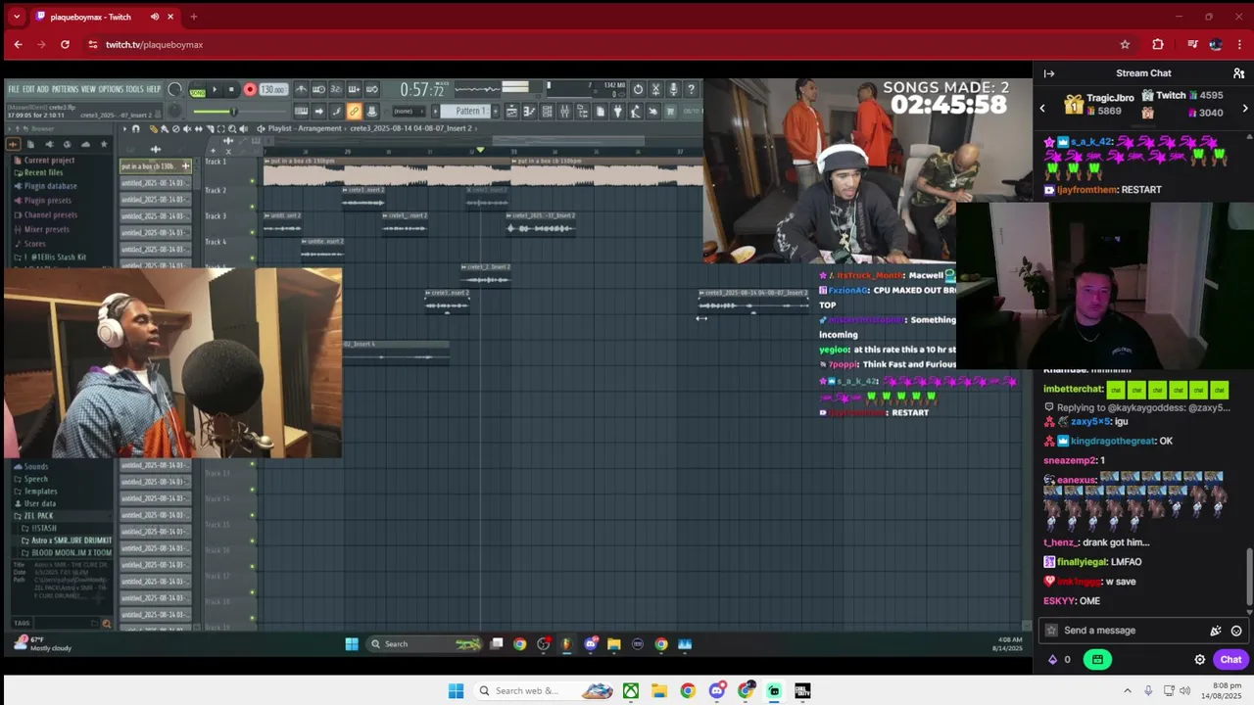Open FL Studio FILE menu
The height and width of the screenshot is (705, 1254).
pos(14,89)
